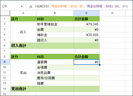Click the merged 支出 cell
Screen dimensions: 133x96
[x=23, y=73]
